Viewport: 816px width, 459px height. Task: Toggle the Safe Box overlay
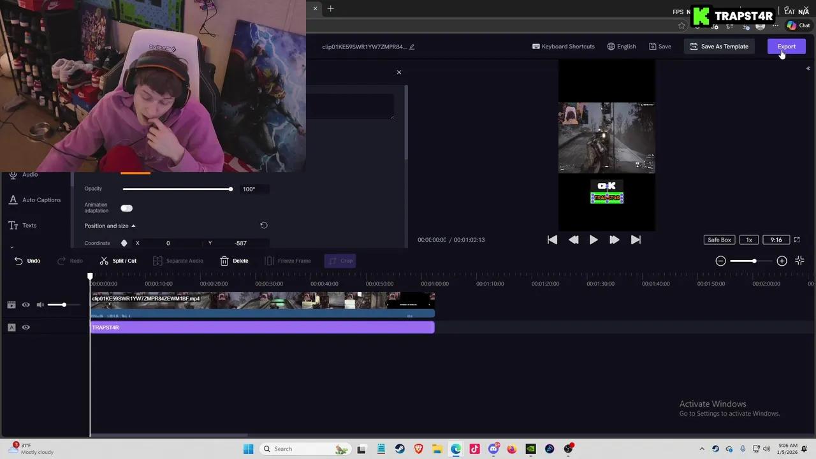pyautogui.click(x=719, y=240)
